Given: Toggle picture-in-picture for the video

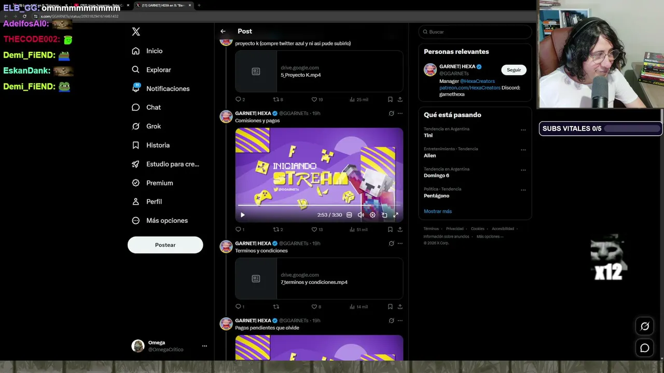Looking at the screenshot, I should tap(384, 214).
